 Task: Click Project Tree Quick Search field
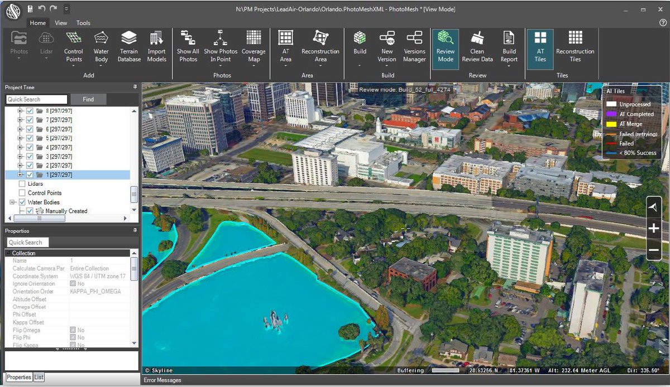click(36, 99)
